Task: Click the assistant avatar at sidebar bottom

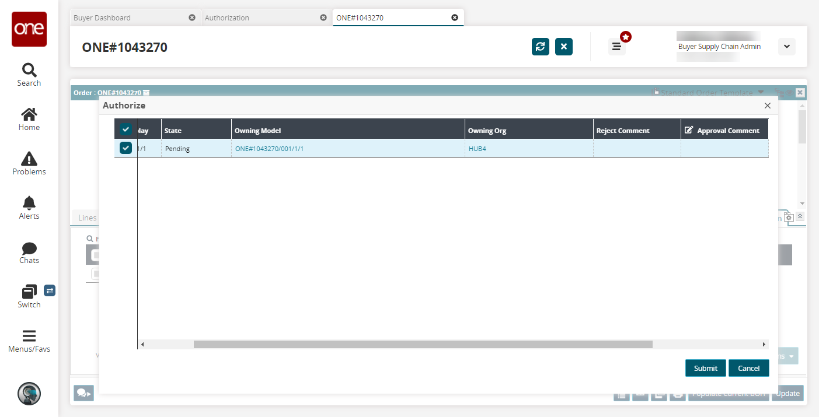Action: coord(29,394)
